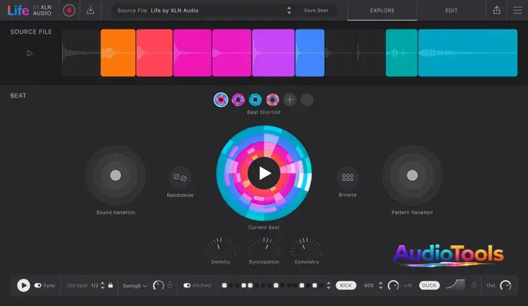Screen dimensions: 528x306
Task: Open the hamburger menu
Action: (517, 11)
